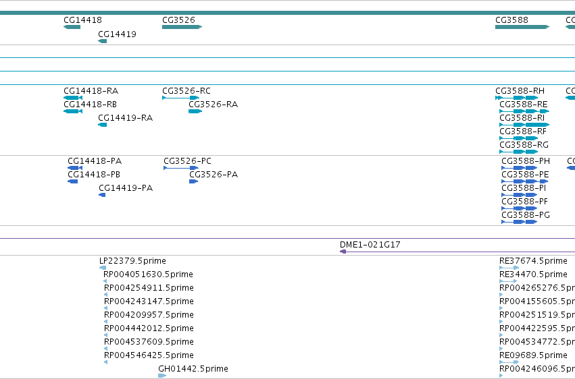The width and height of the screenshot is (575, 379).
Task: Select transcript CG3588-RH
Action: point(516,98)
